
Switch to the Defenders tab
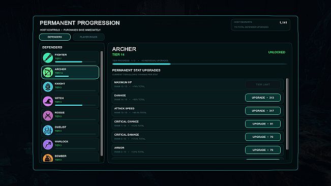point(55,37)
